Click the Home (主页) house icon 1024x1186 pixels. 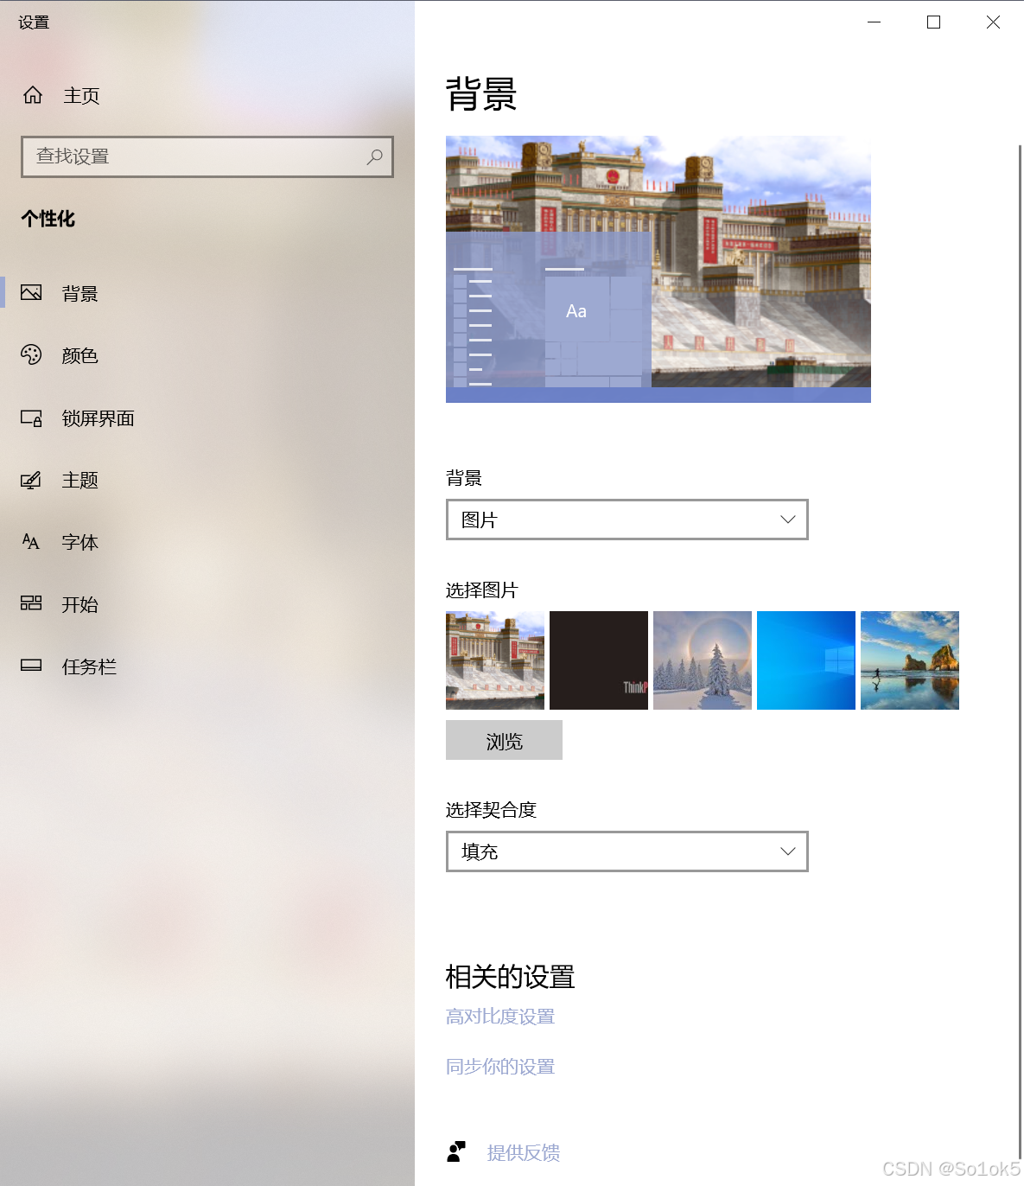coord(33,95)
